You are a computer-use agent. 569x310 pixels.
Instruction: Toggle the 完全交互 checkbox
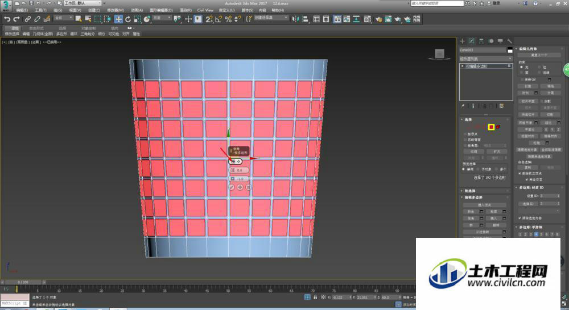pyautogui.click(x=527, y=179)
